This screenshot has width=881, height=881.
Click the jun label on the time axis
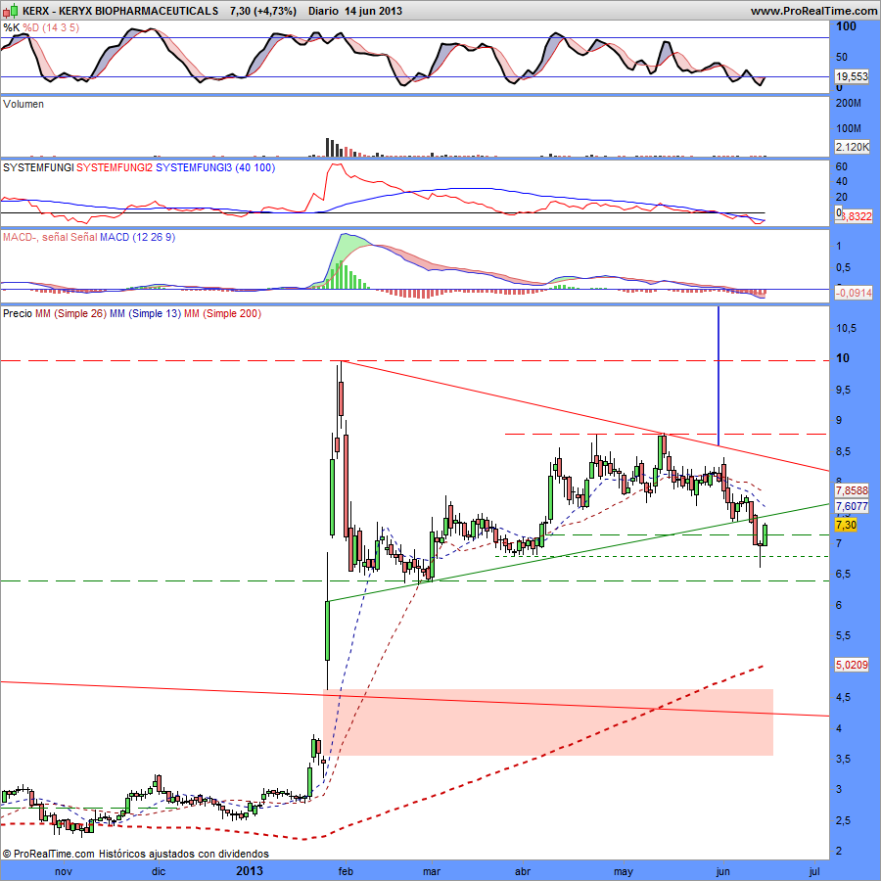click(723, 872)
